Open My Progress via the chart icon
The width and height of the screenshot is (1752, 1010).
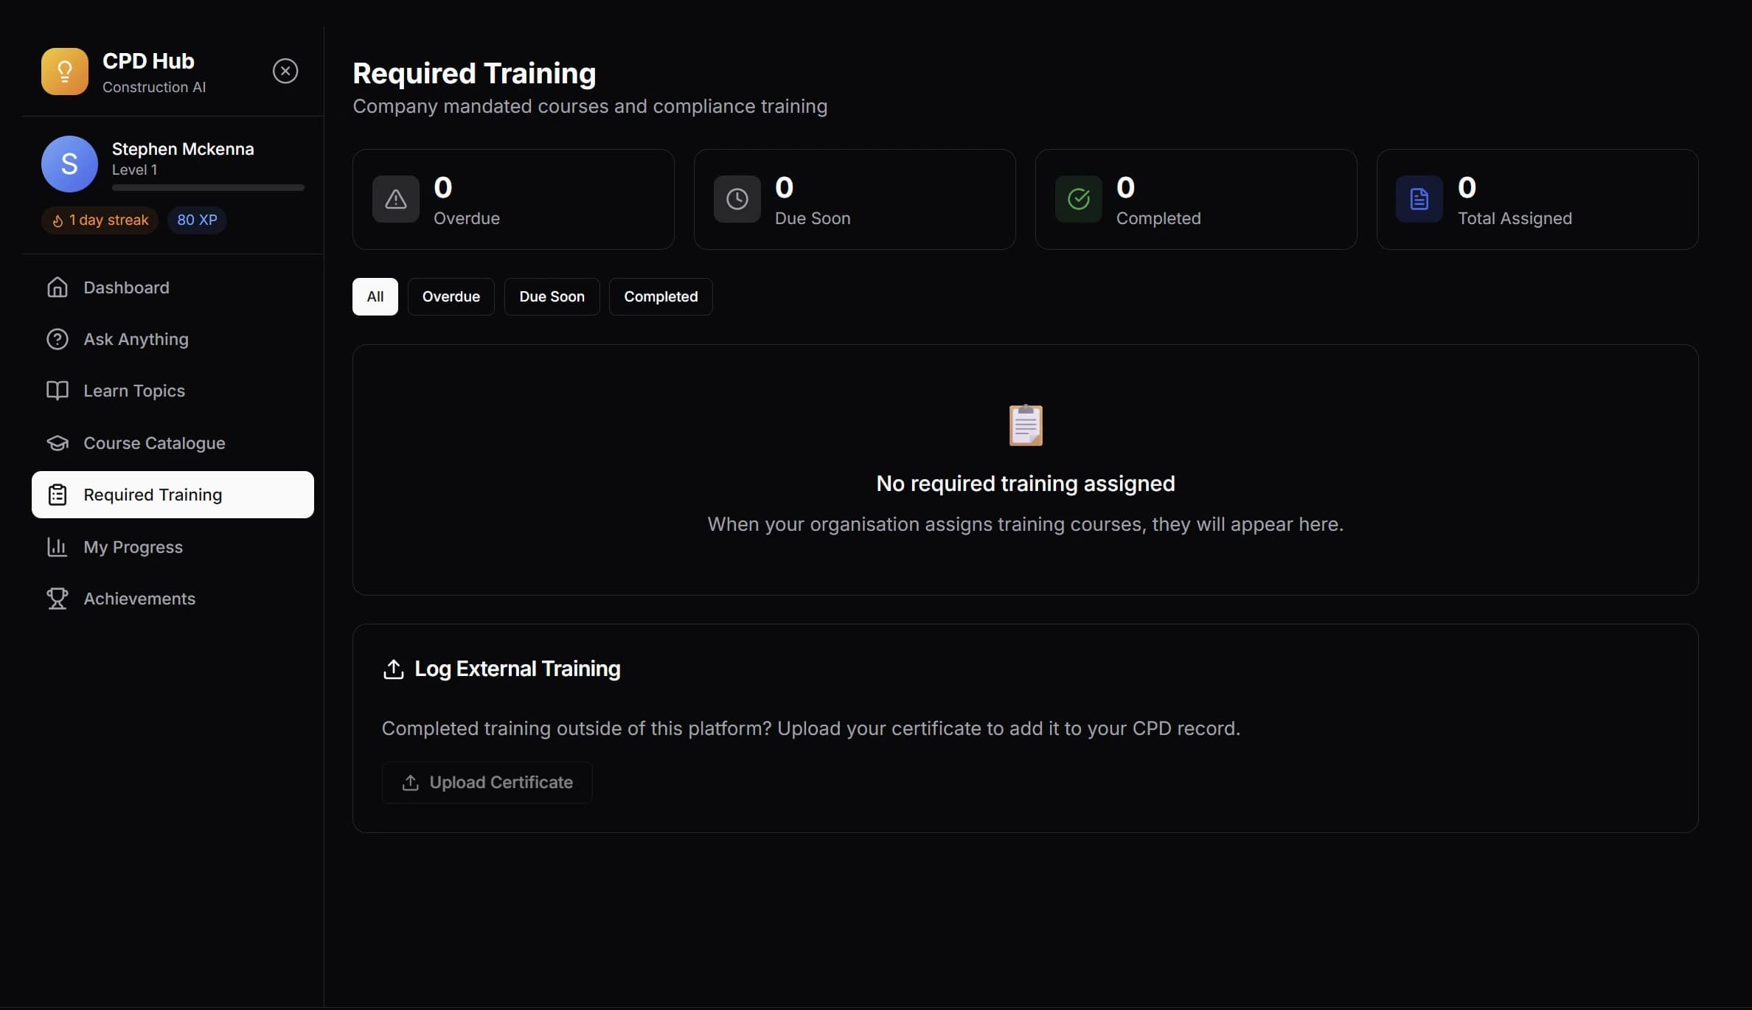(57, 546)
